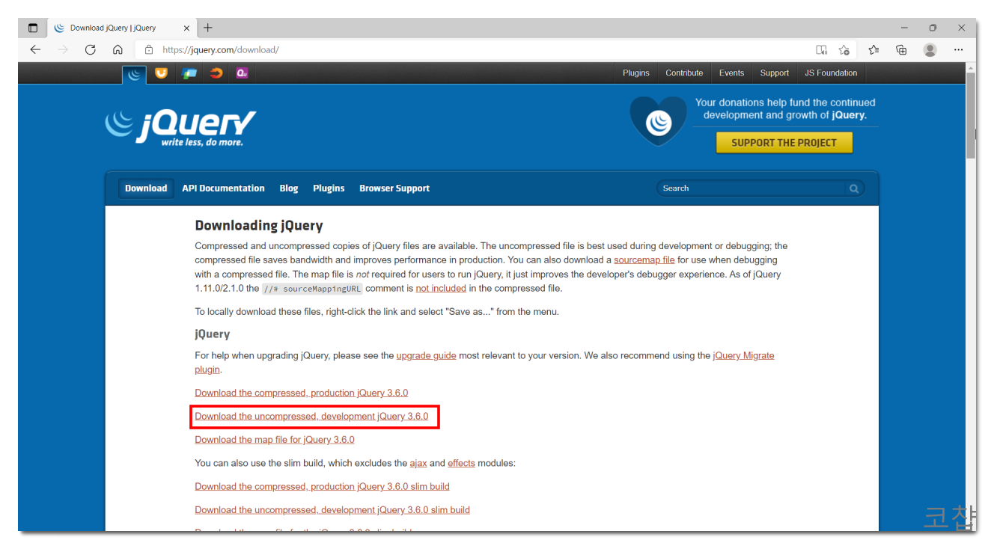
Task: Click the scrollbar up arrow
Action: (x=971, y=67)
